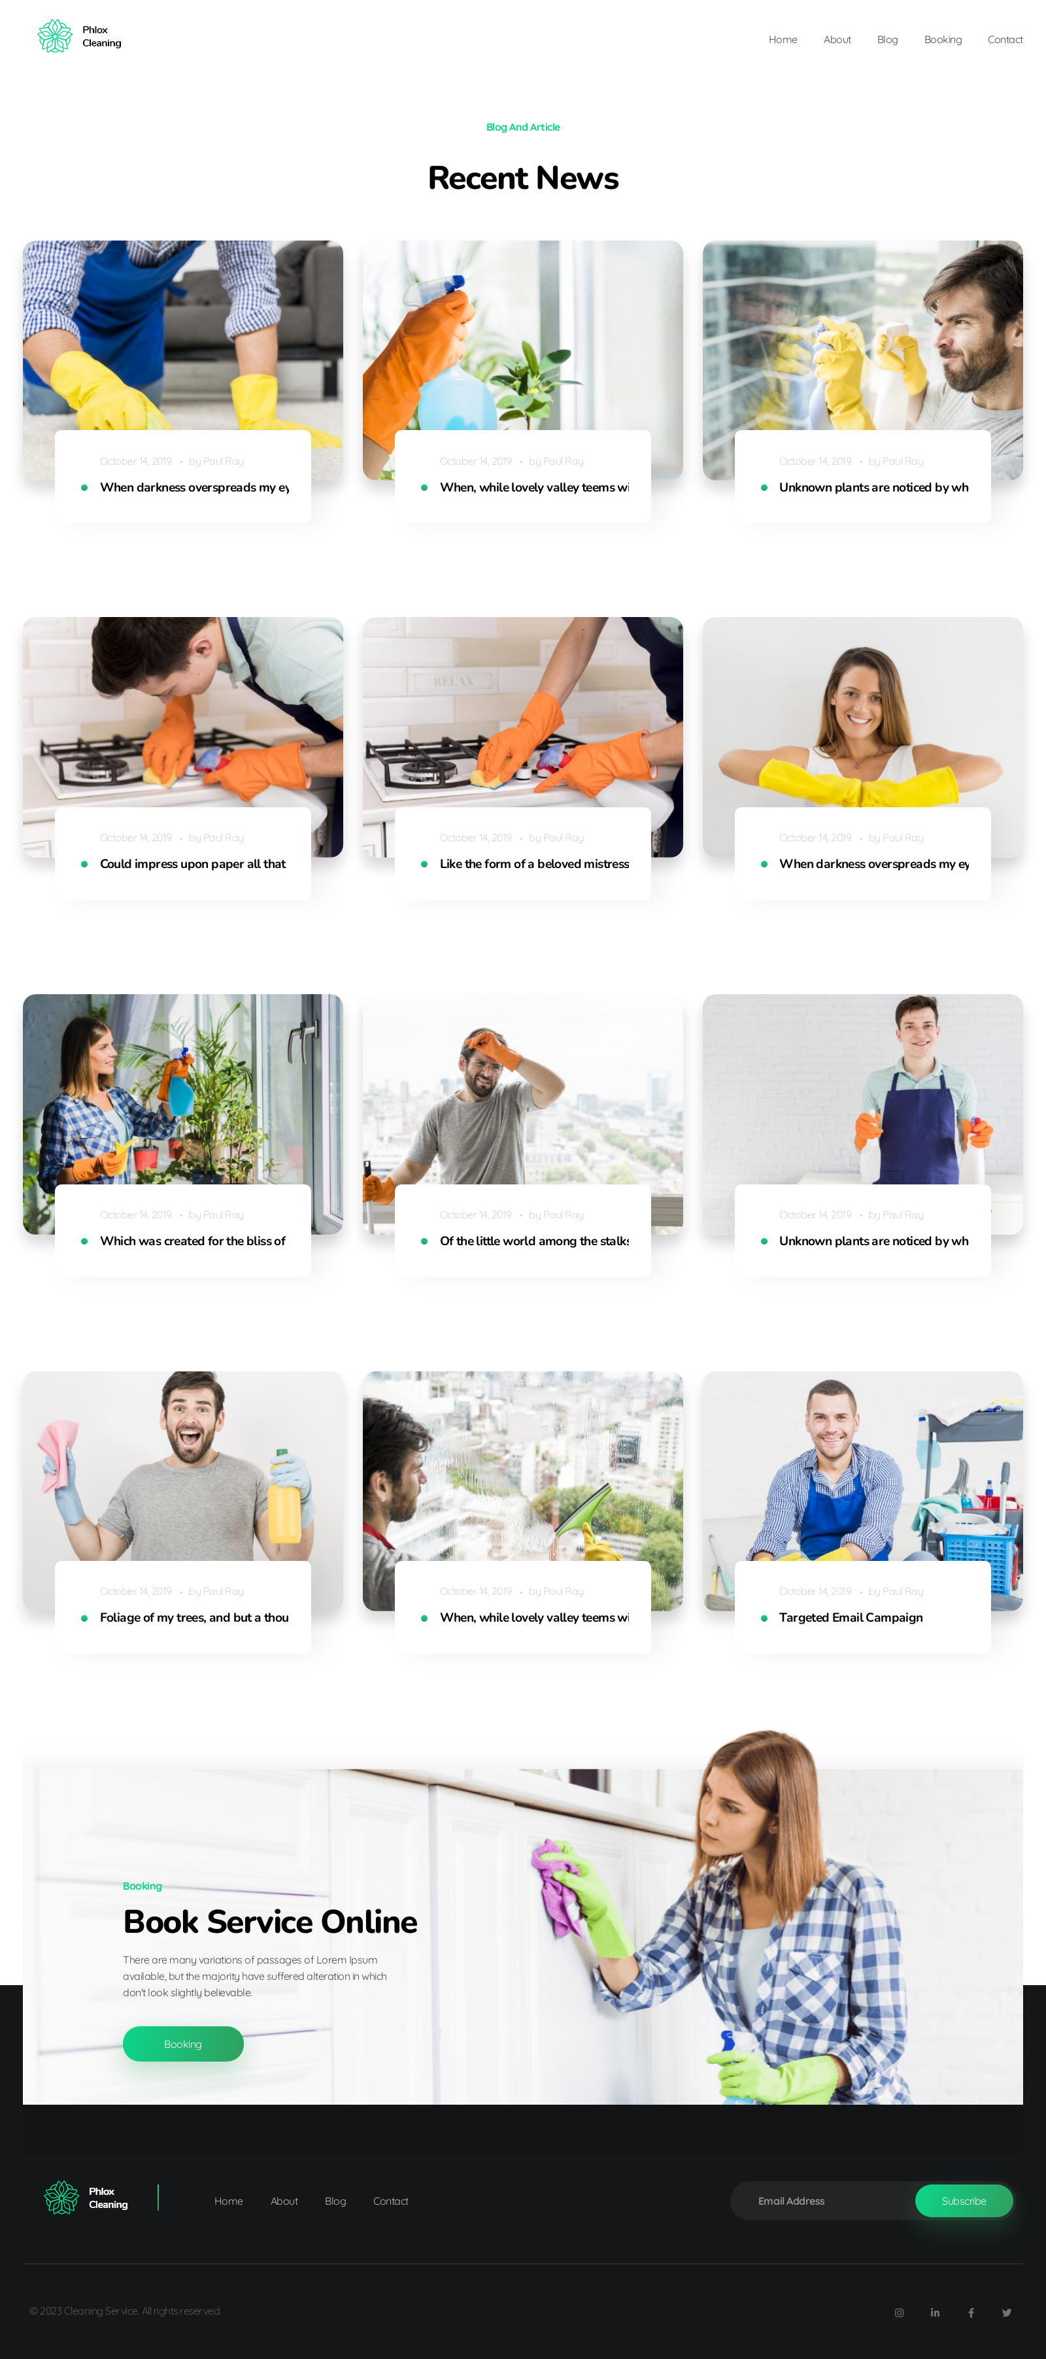Open the Facebook icon in footer
Screen dimensions: 1046x2359
click(x=971, y=2313)
